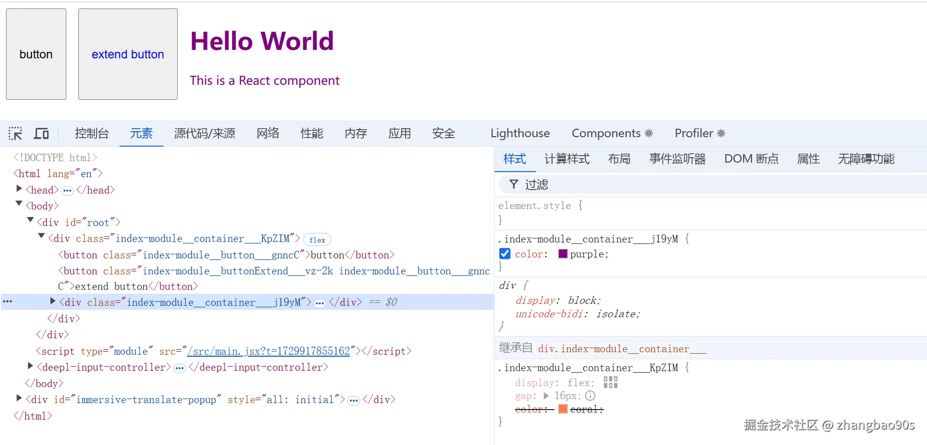Click the page's "button" button
The image size is (927, 445).
point(36,54)
